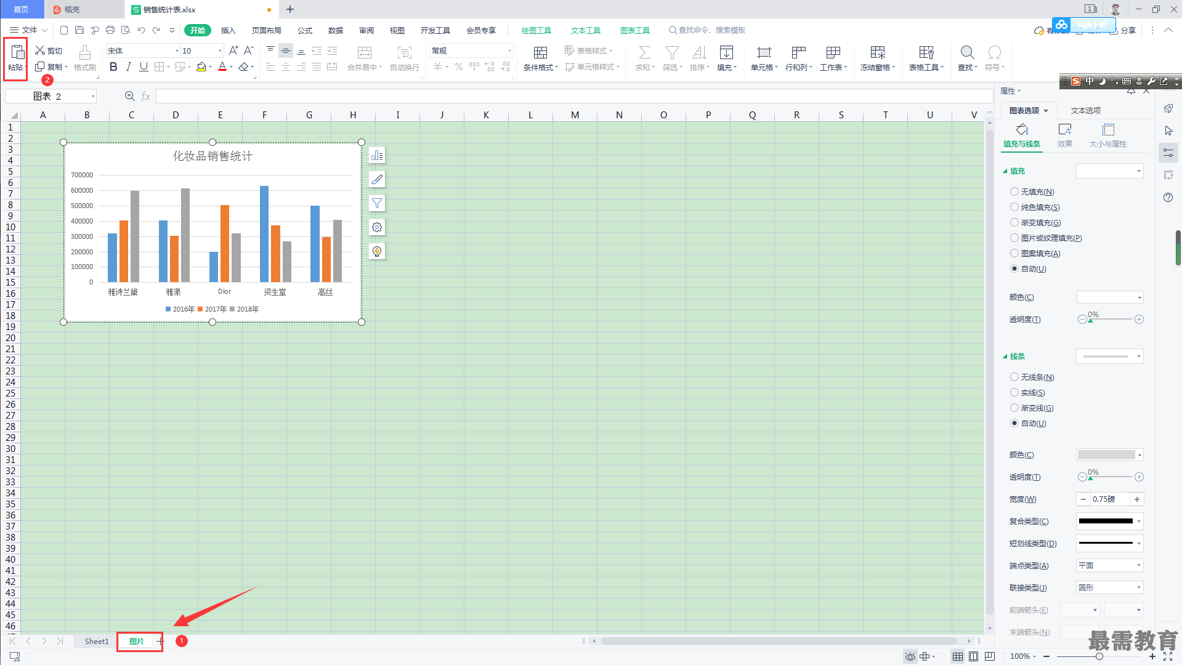Open the Formulas (公式) ribbon tab
The image size is (1182, 665).
point(305,30)
